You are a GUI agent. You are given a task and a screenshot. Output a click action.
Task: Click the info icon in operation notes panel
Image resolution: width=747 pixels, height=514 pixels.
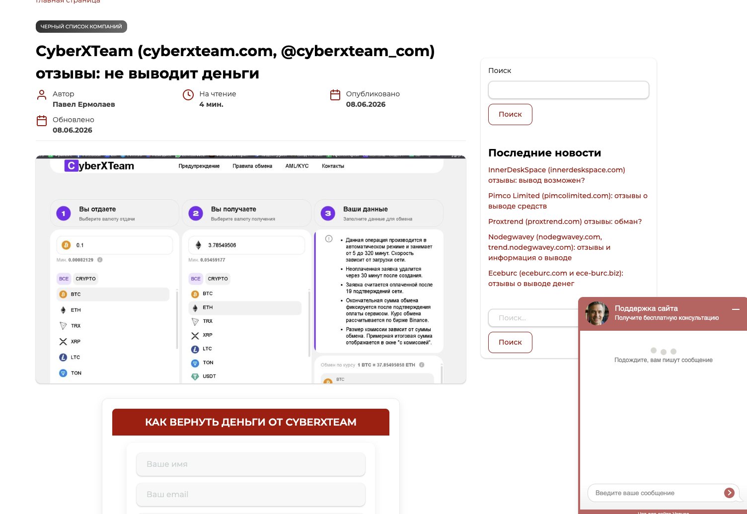point(329,239)
